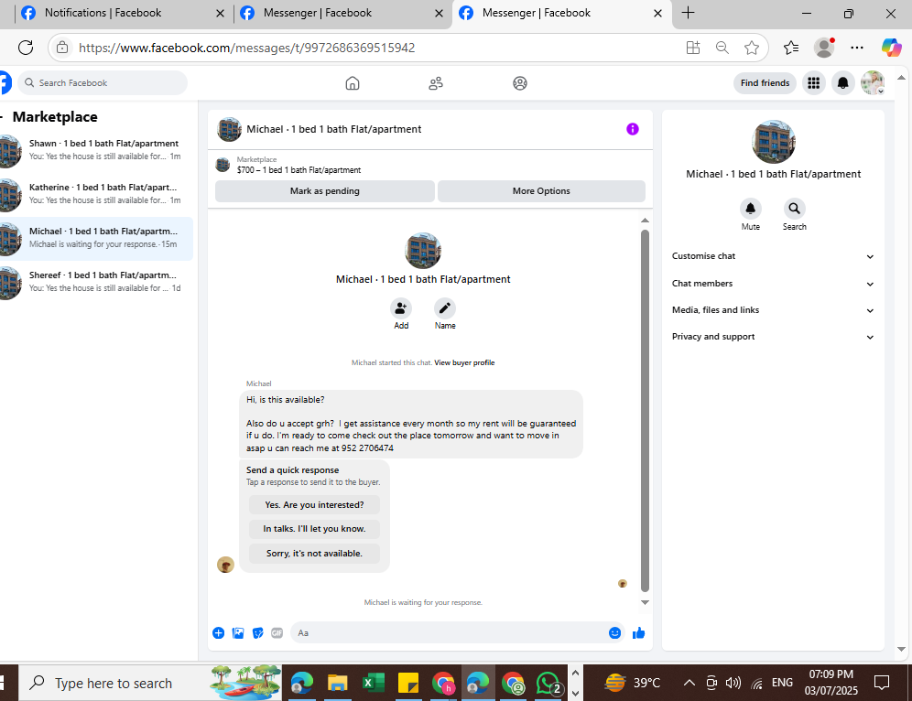Expand the Privacy and support section
The width and height of the screenshot is (912, 701).
coord(773,337)
